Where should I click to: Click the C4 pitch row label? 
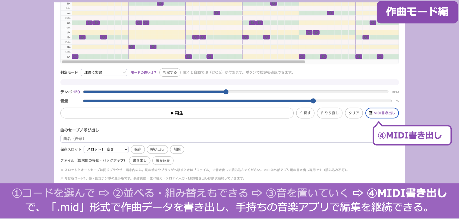pyautogui.click(x=69, y=57)
